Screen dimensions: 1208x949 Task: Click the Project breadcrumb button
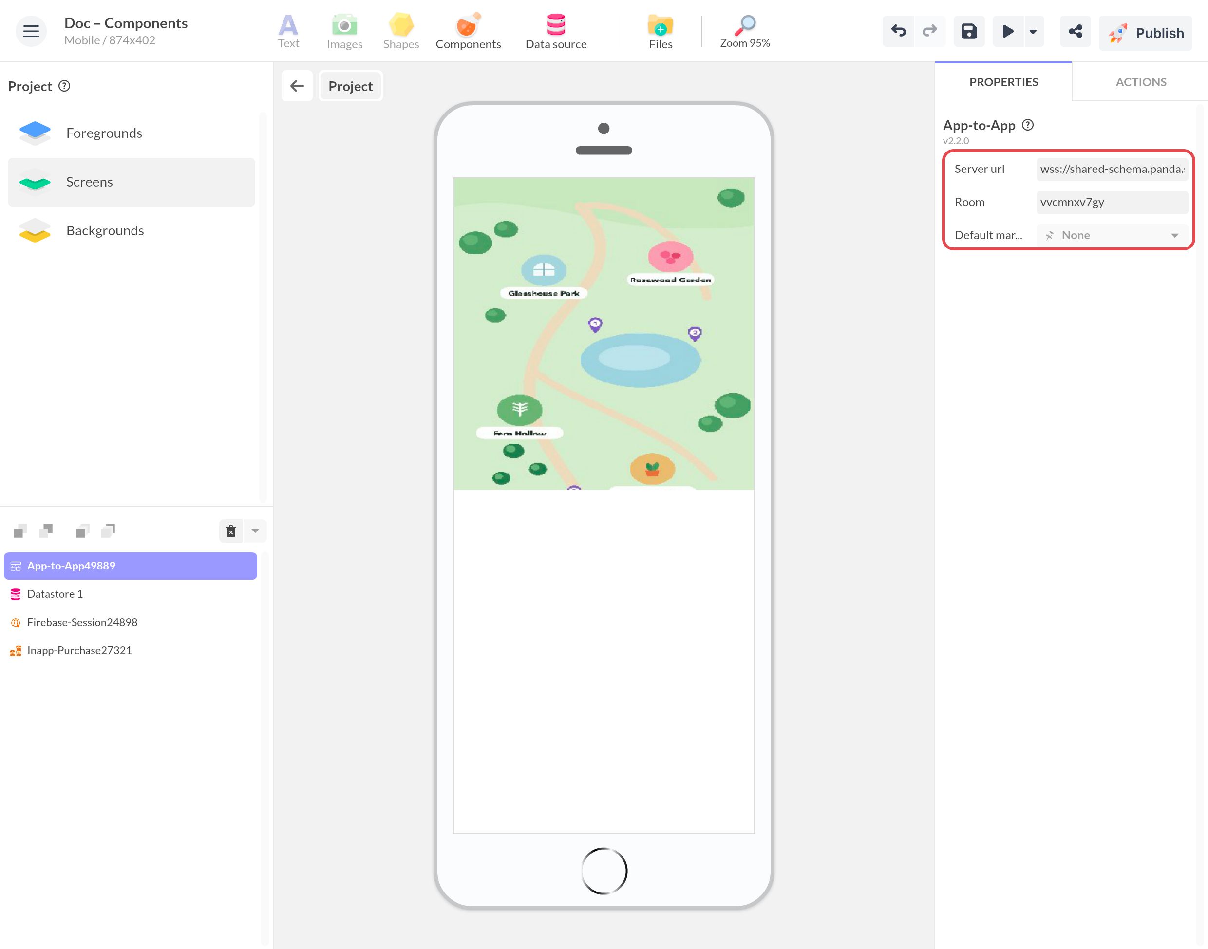point(350,86)
